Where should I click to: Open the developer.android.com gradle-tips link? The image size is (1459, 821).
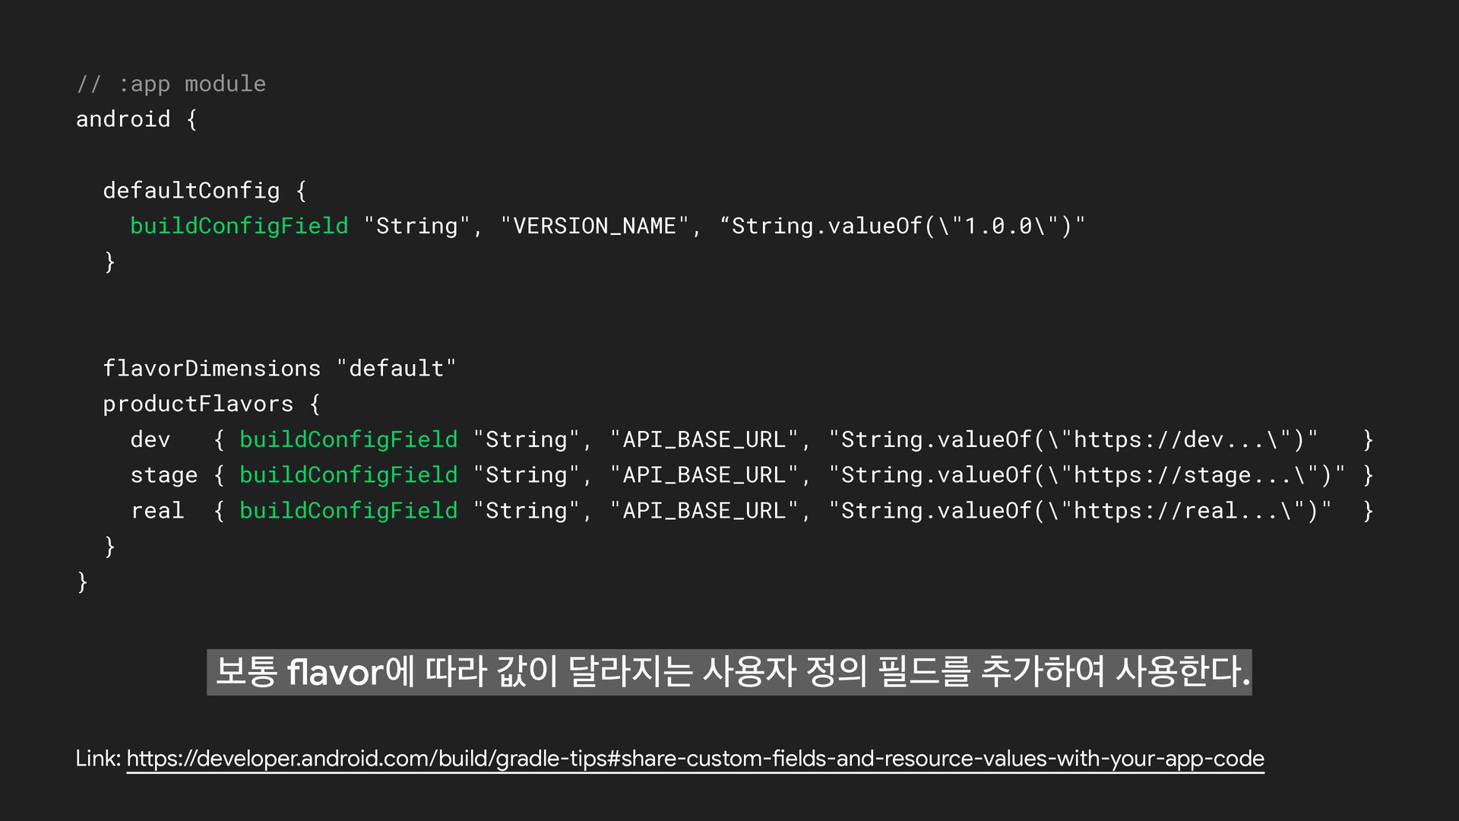coord(695,759)
